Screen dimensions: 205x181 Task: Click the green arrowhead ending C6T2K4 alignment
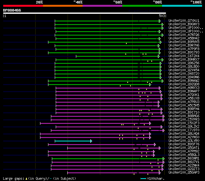pyautogui.click(x=159, y=56)
